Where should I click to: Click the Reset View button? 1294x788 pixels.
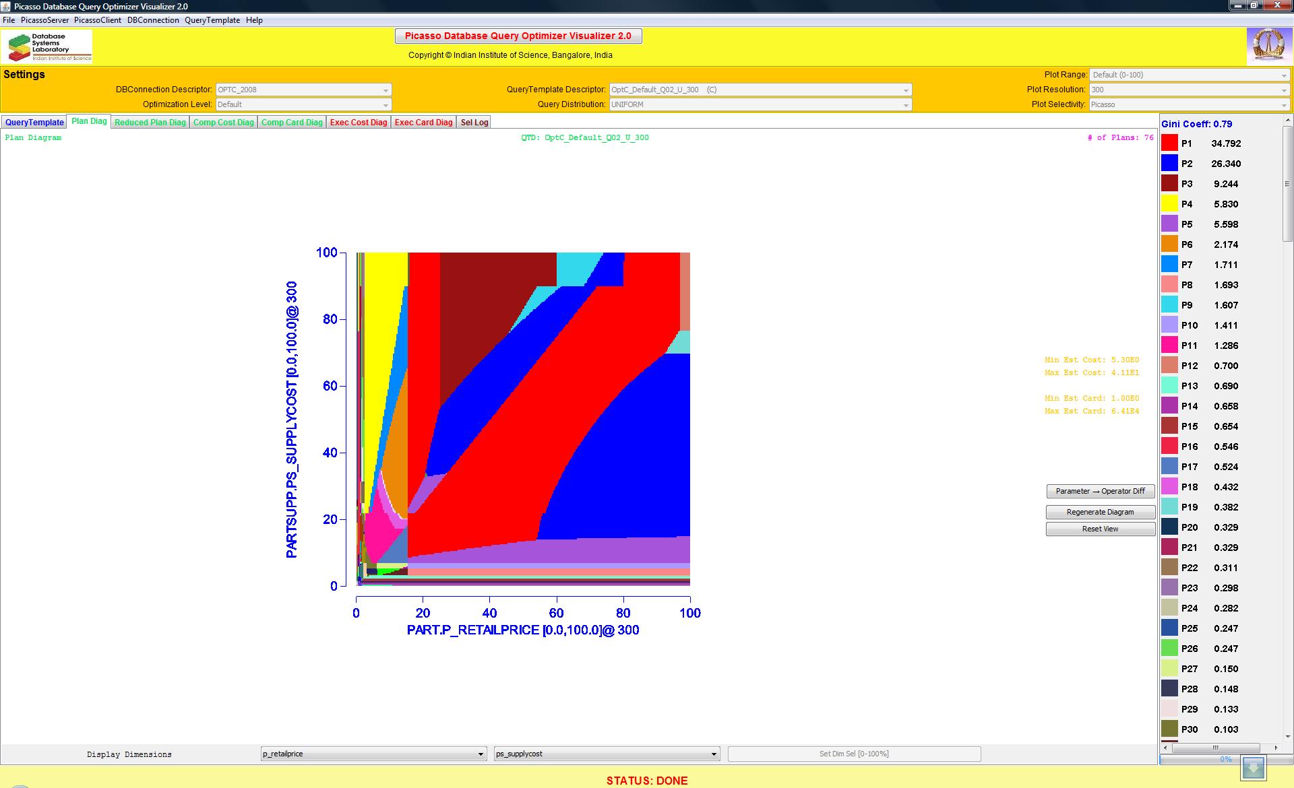pos(1100,529)
